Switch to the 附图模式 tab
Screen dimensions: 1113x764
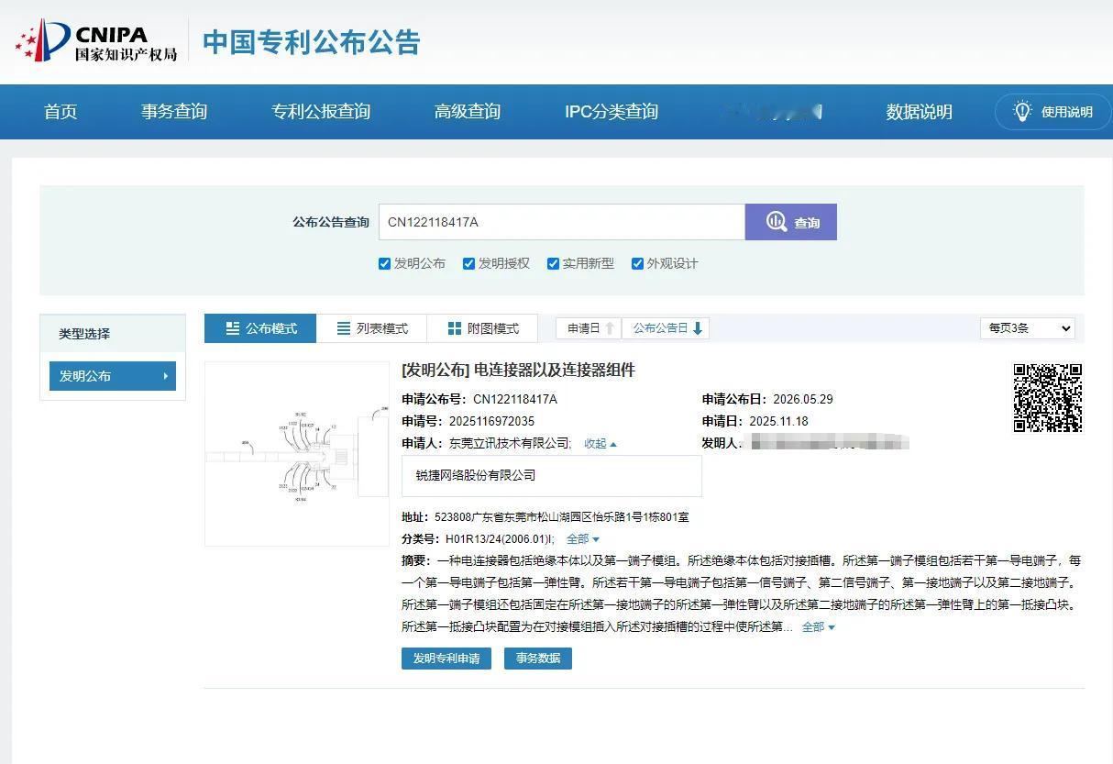click(482, 328)
